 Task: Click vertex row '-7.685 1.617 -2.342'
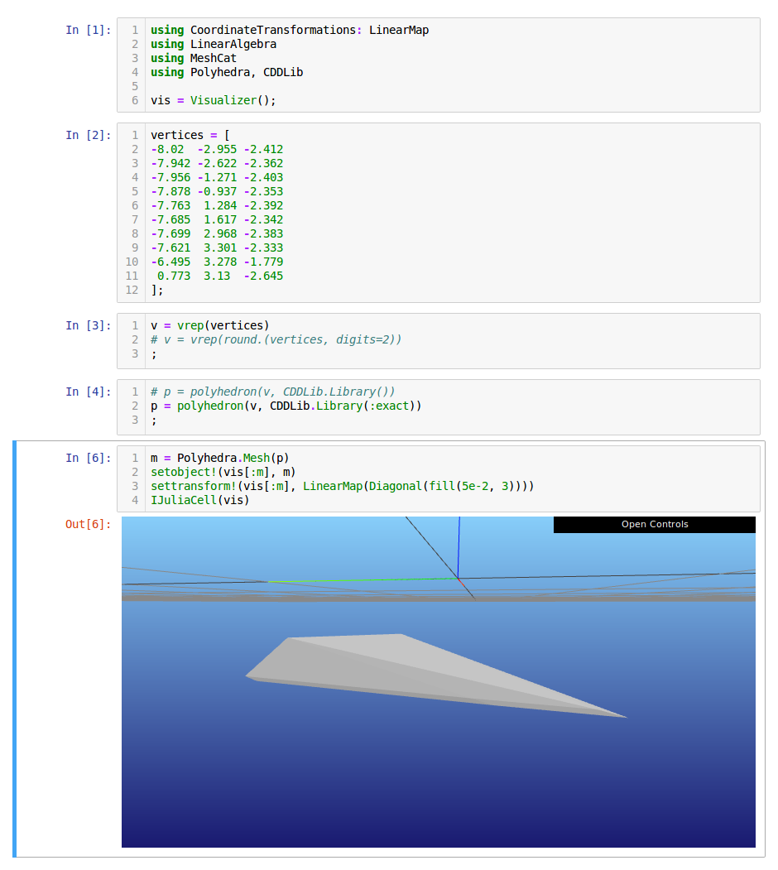[x=217, y=219]
